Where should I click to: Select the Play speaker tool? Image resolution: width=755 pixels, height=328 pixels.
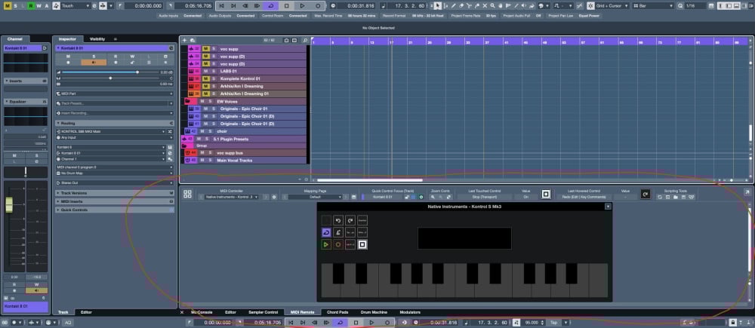(x=523, y=6)
